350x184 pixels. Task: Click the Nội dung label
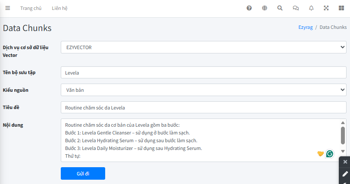13,125
